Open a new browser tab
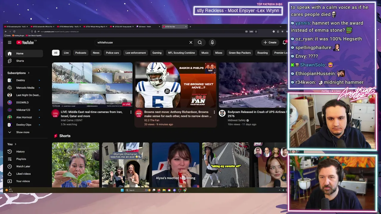 (190, 26)
